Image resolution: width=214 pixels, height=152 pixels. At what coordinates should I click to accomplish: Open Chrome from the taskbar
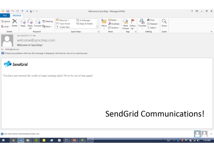click(13, 140)
